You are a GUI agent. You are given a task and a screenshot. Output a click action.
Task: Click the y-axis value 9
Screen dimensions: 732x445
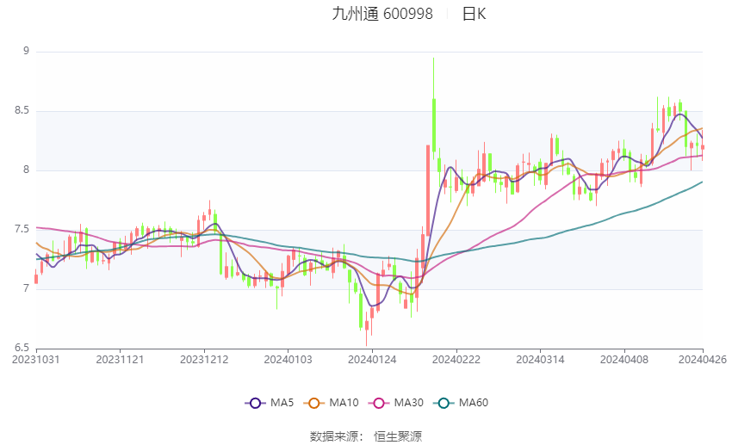point(26,51)
